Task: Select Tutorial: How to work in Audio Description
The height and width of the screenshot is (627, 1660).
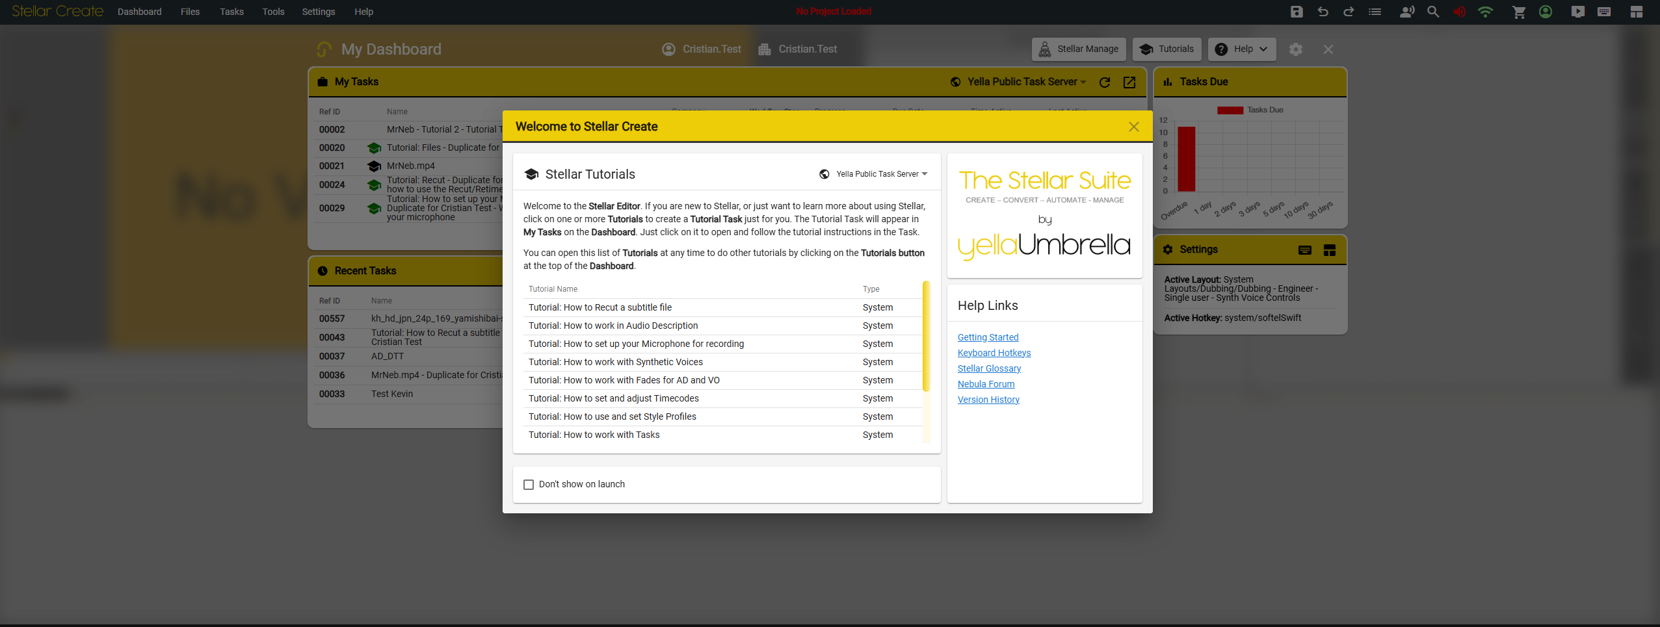Action: coord(723,326)
